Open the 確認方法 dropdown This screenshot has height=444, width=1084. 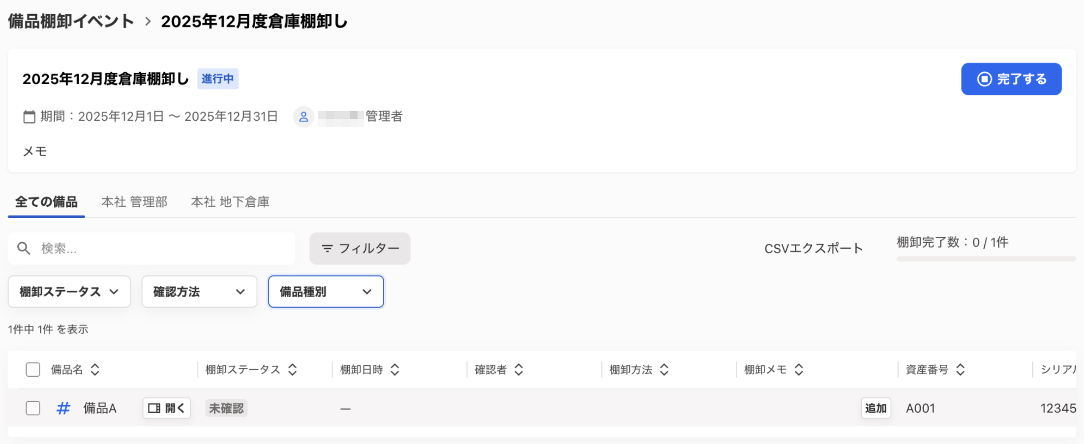click(199, 291)
